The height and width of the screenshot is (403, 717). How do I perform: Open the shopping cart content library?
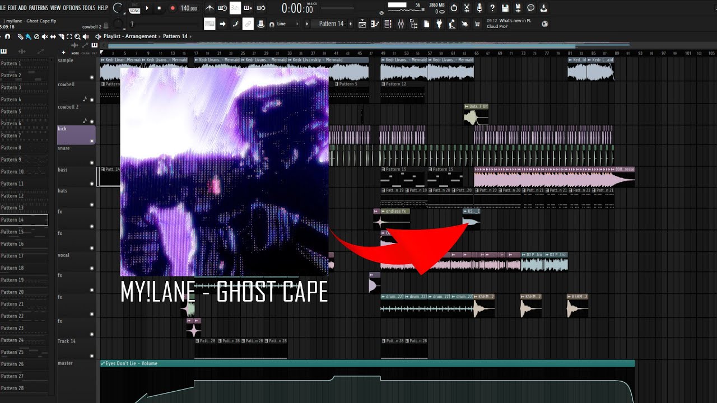(x=477, y=24)
